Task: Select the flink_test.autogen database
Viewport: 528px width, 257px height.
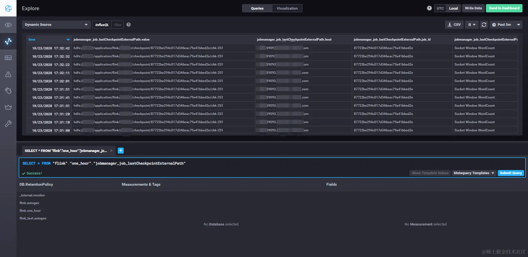Action: point(33,218)
